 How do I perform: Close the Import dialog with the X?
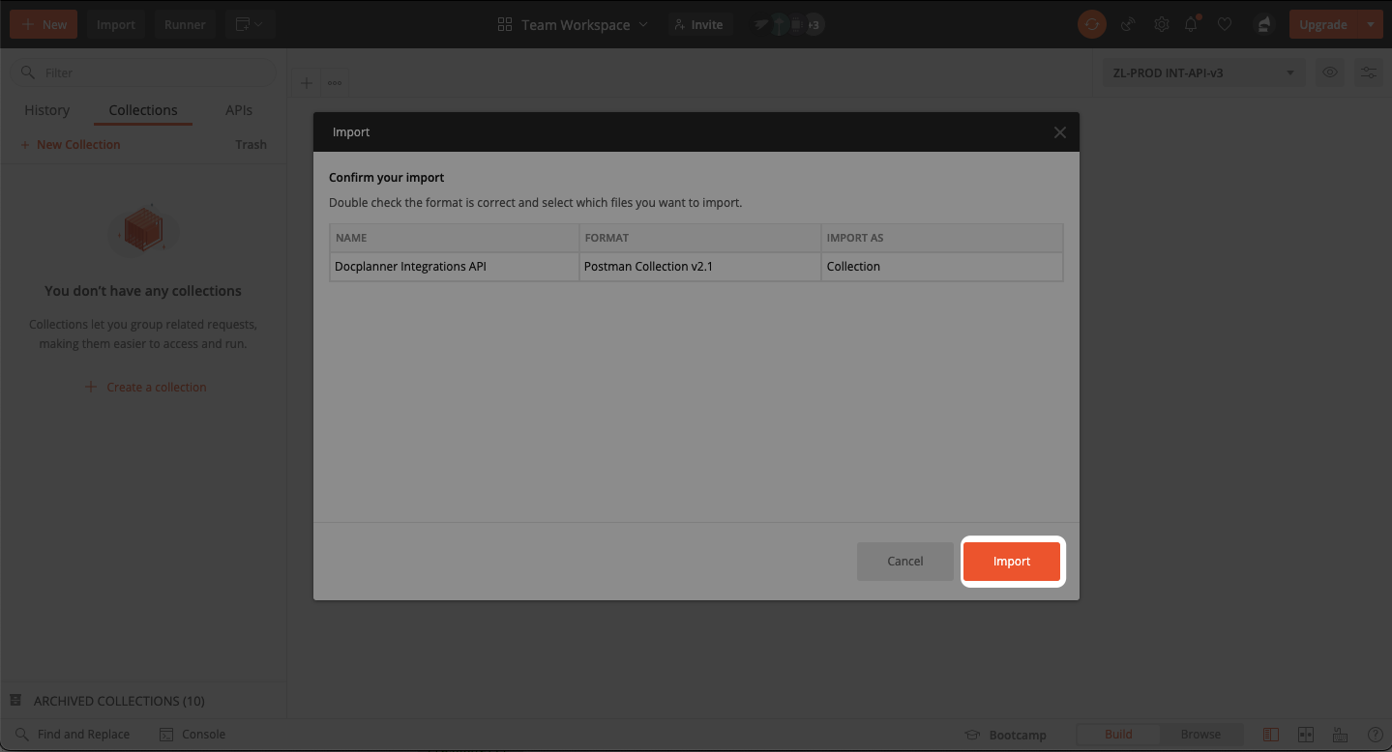click(1060, 132)
